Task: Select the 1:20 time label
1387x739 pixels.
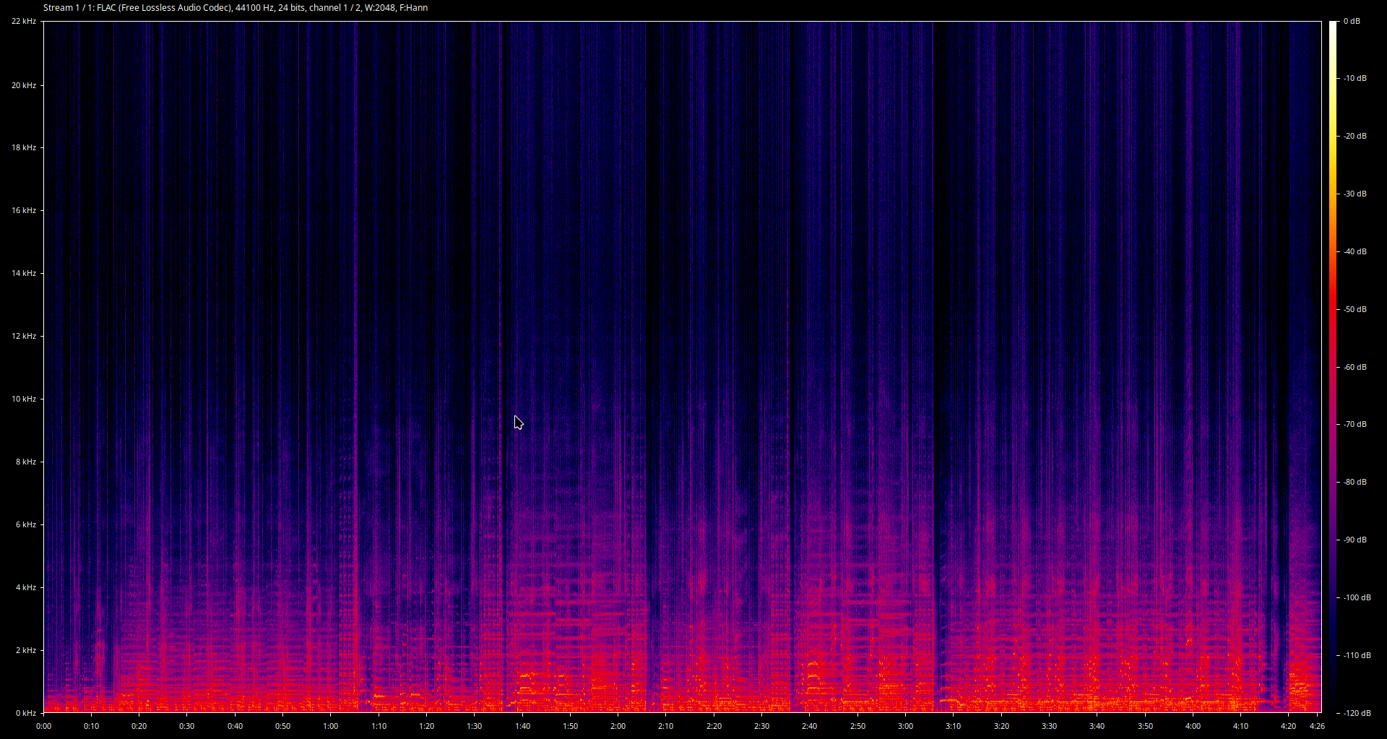Action: coord(427,726)
